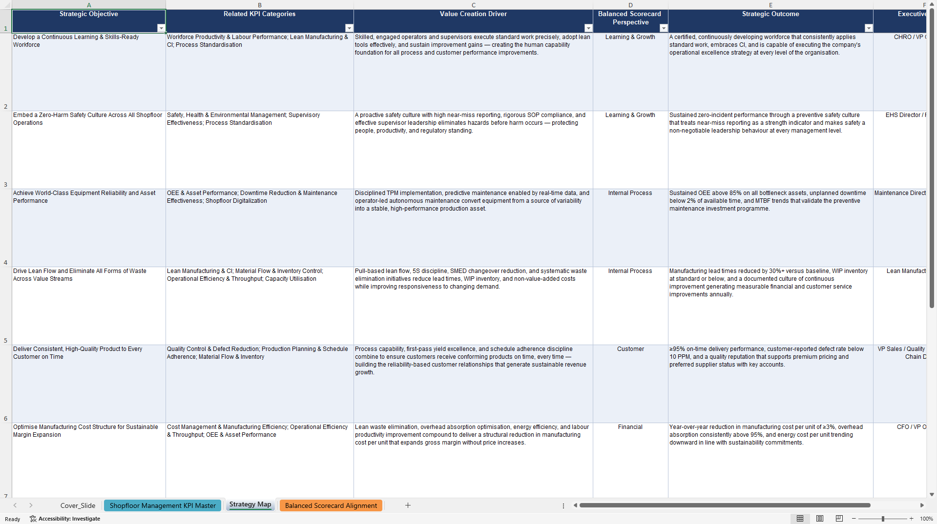This screenshot has width=937, height=524.
Task: Select column A header
Action: click(x=89, y=5)
